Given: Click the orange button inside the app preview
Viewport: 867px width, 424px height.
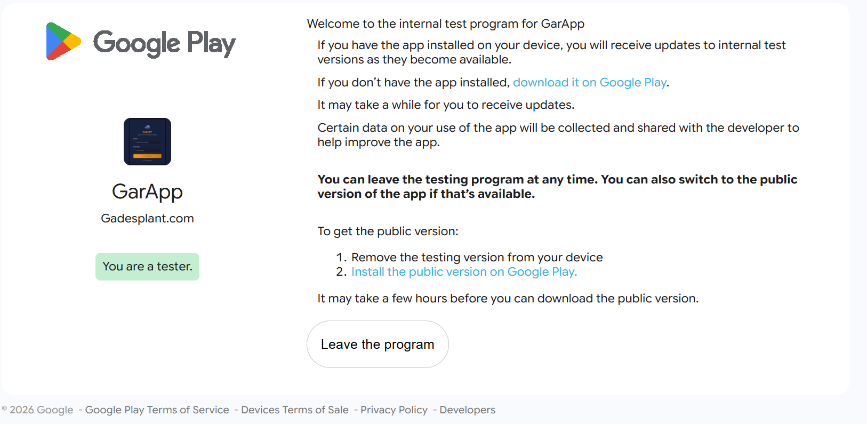Looking at the screenshot, I should tap(147, 155).
